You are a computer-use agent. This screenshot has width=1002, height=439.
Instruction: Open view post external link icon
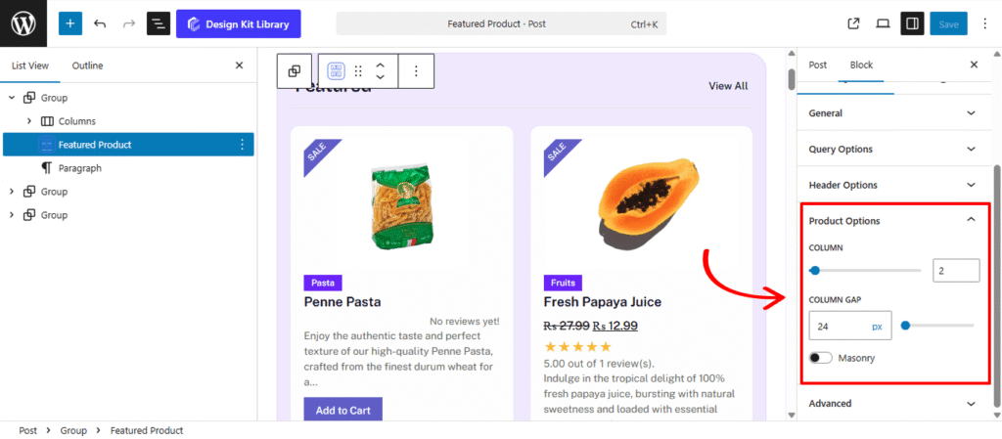(853, 23)
